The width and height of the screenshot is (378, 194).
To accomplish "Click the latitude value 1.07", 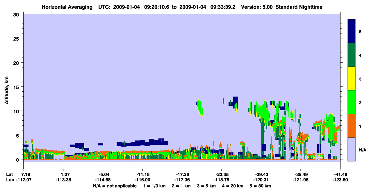I will click(63, 175).
